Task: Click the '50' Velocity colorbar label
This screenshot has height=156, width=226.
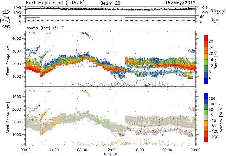Action: pos(211,110)
